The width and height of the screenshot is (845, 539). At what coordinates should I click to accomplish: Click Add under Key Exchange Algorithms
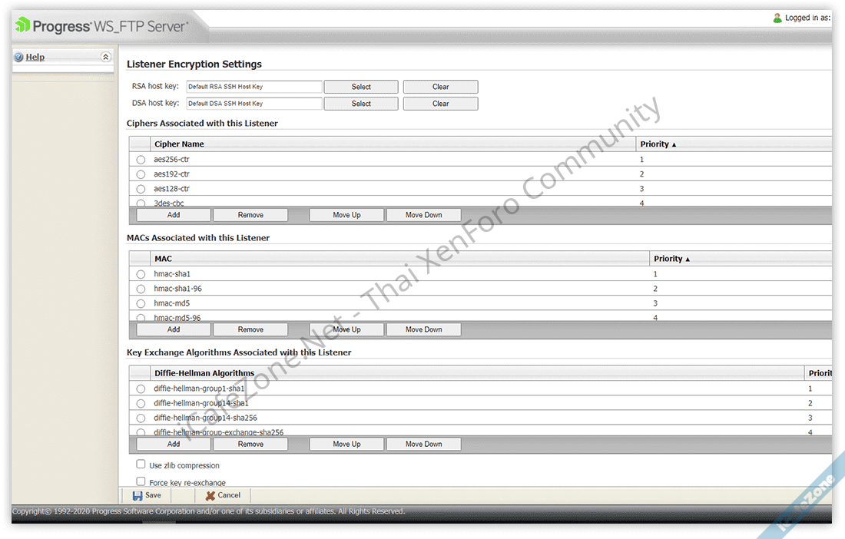(x=174, y=444)
